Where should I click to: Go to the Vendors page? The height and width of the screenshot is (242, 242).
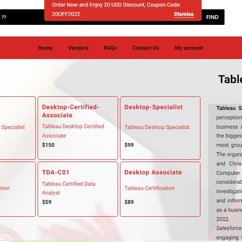coord(78,48)
